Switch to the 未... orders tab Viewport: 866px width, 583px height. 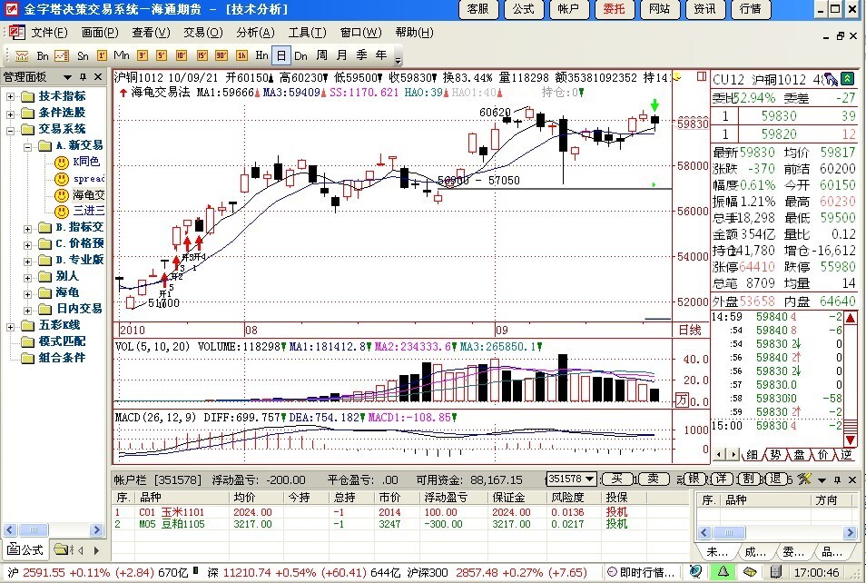[717, 551]
